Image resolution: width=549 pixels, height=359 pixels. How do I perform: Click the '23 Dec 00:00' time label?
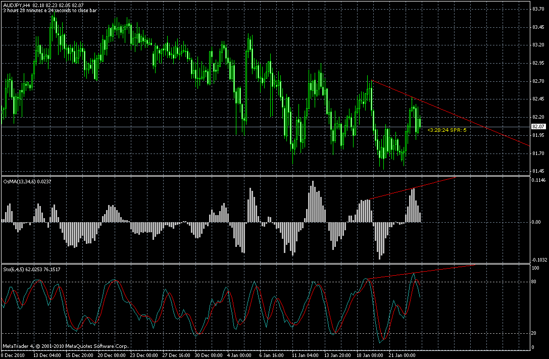point(144,355)
